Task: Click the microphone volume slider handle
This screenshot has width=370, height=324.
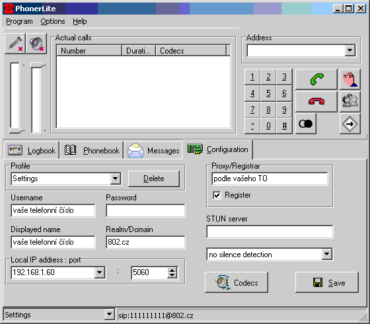Action: pyautogui.click(x=16, y=130)
